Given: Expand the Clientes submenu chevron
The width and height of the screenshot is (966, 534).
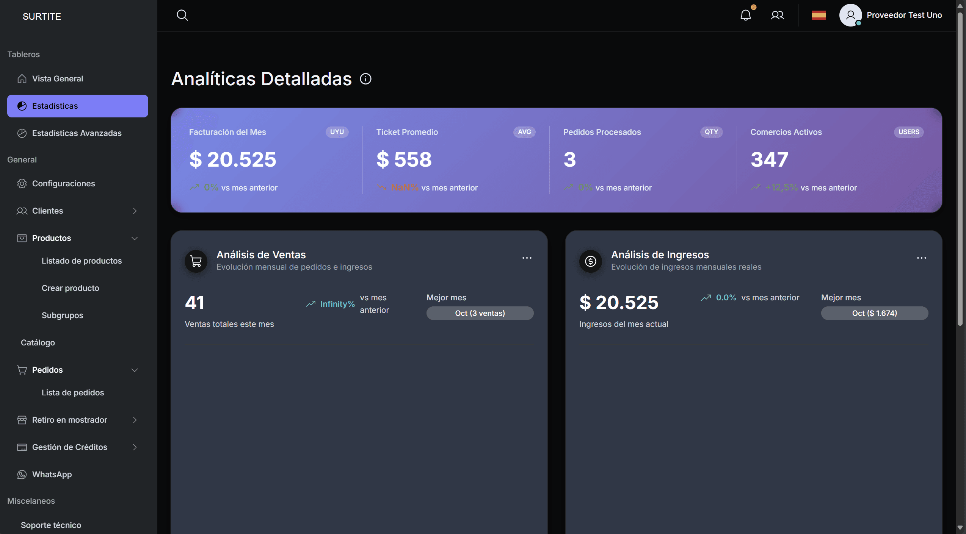Looking at the screenshot, I should click(135, 211).
